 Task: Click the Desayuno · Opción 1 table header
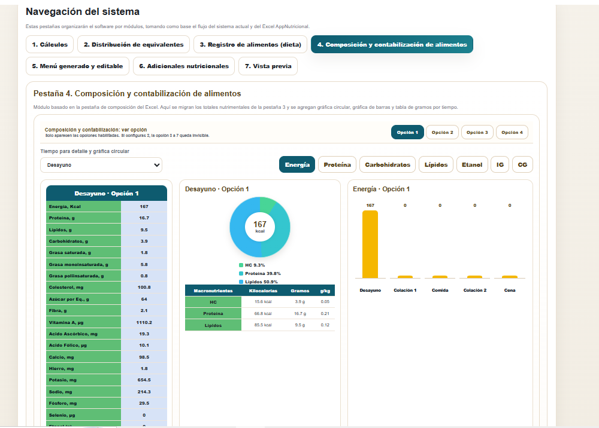[x=107, y=193]
